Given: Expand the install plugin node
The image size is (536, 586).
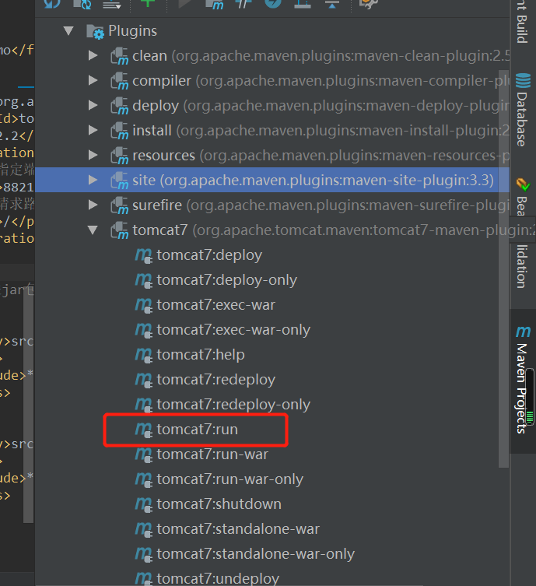Looking at the screenshot, I should pos(93,130).
